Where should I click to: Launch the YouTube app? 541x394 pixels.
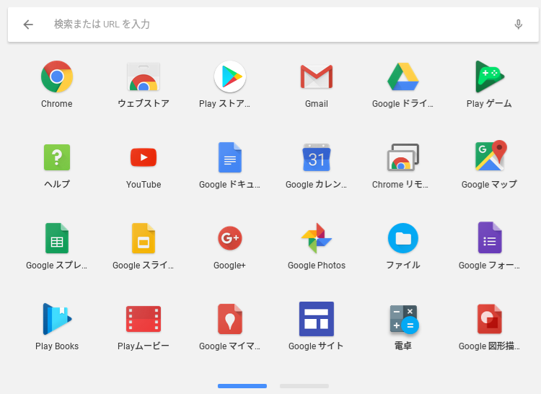click(x=144, y=157)
